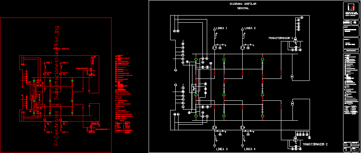This screenshot has width=361, height=153.
Task: Select the white LINEA 2 text label
Action: (x=250, y=28)
